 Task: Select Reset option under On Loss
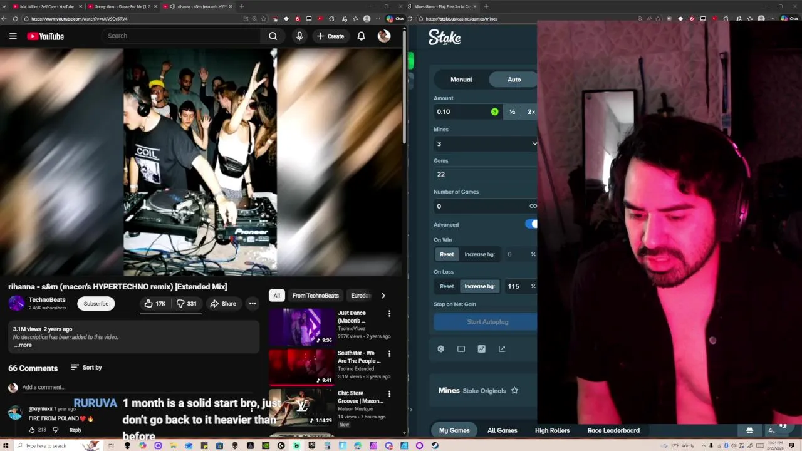(447, 286)
